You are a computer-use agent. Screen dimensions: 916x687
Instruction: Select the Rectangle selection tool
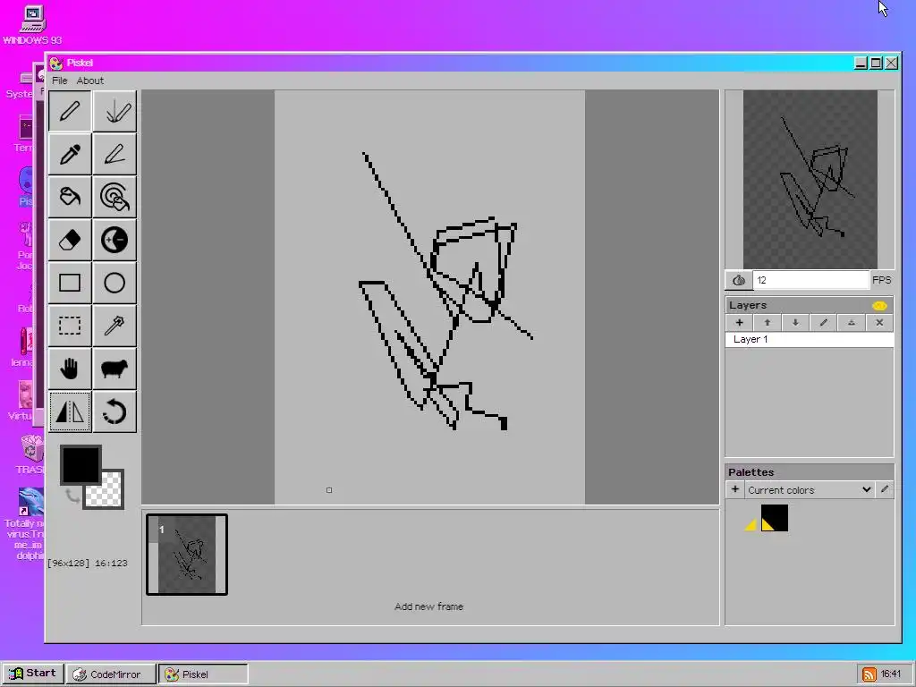(70, 326)
